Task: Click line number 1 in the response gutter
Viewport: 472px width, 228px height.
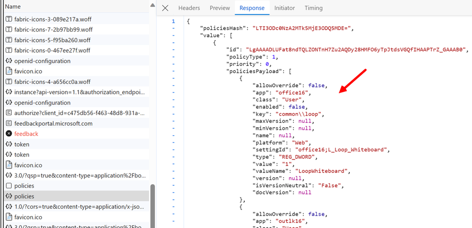Action: click(x=173, y=21)
